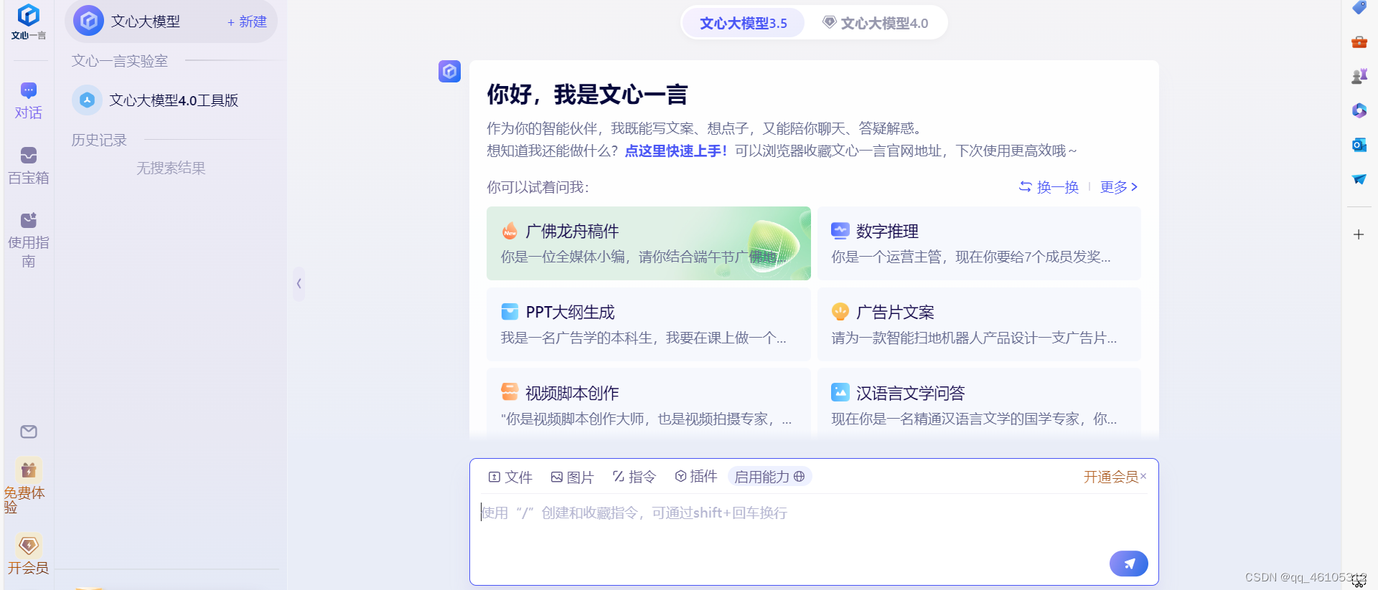Open the 插件 plugins button
The height and width of the screenshot is (590, 1378).
[696, 477]
